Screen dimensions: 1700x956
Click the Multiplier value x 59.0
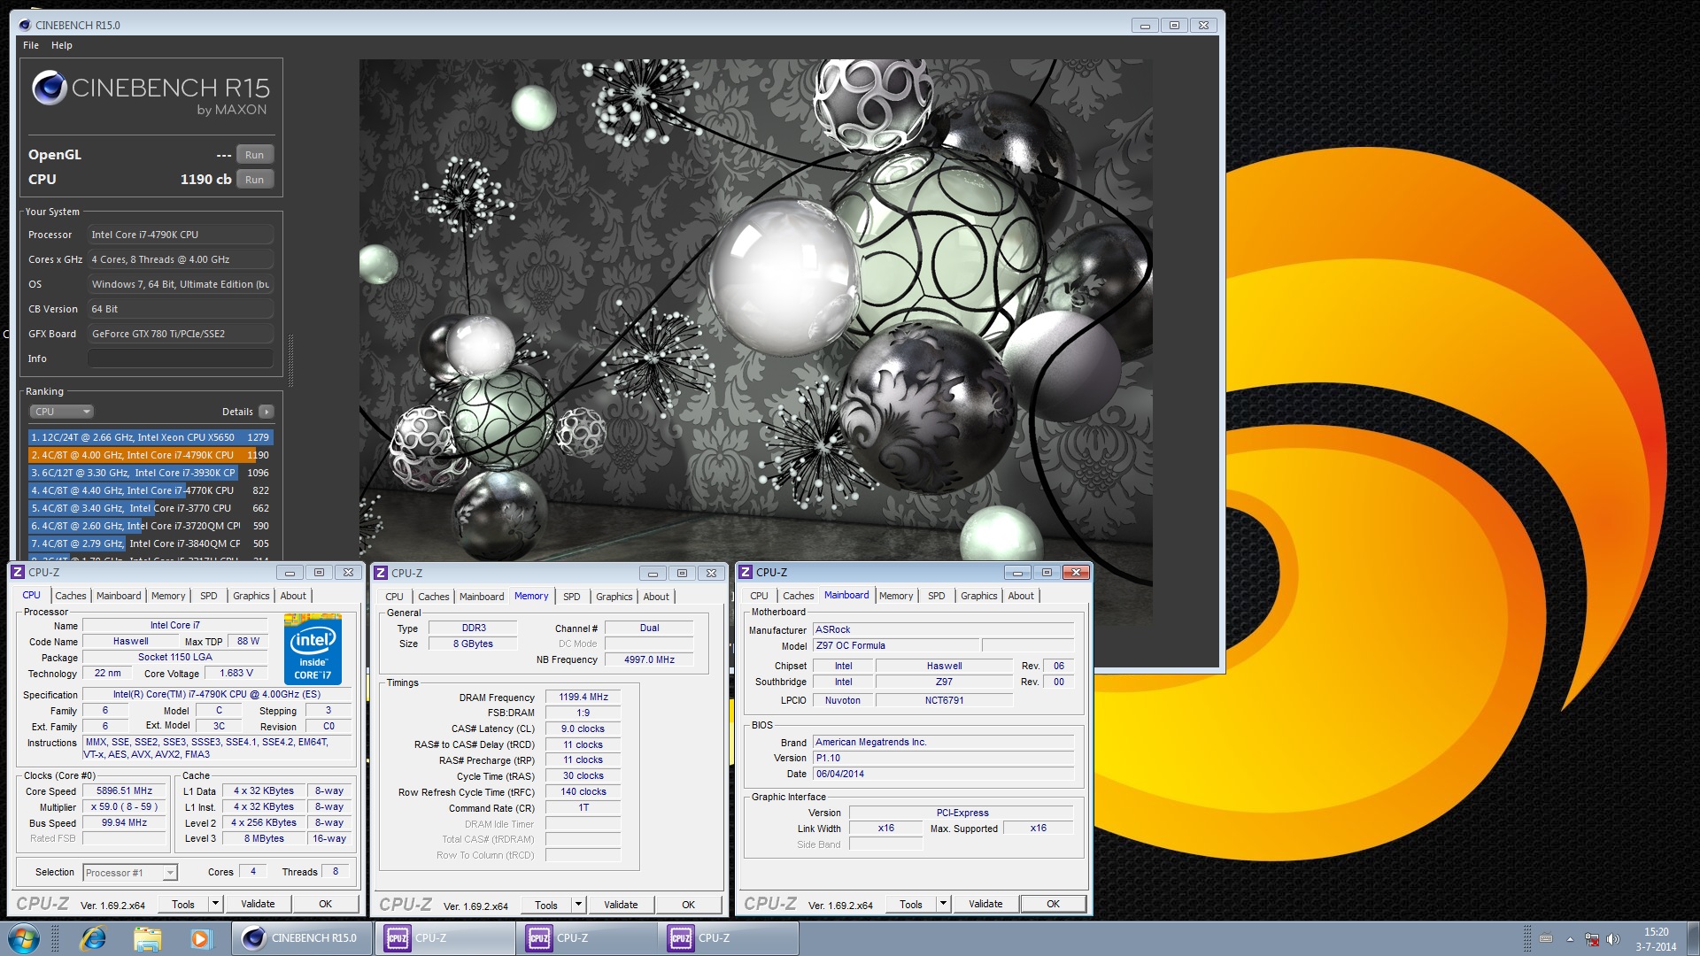(x=124, y=807)
